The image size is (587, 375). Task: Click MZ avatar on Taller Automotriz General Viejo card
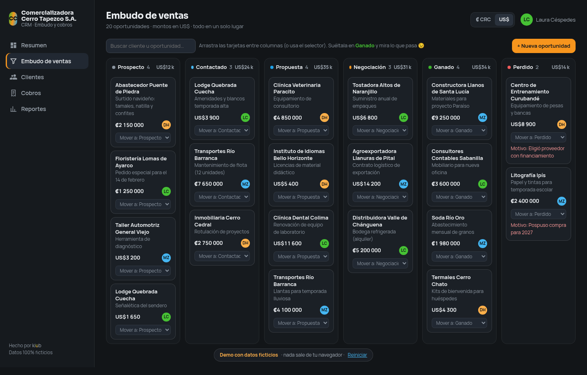point(166,258)
